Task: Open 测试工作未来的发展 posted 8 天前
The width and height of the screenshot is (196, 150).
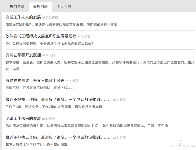Action: 23,119
